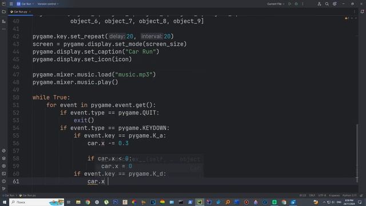
Task: Click gutter line number 61
Action: [16, 181]
